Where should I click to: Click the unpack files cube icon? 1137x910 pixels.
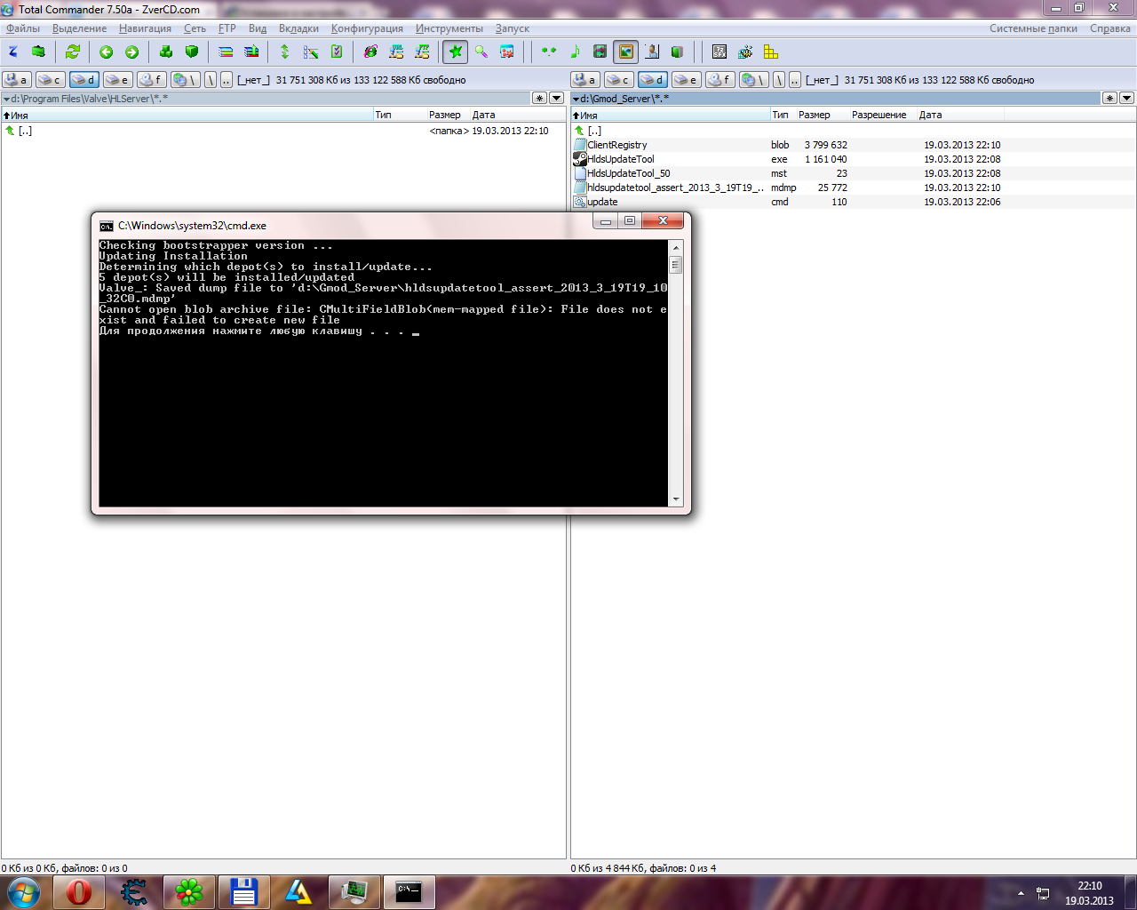[192, 52]
